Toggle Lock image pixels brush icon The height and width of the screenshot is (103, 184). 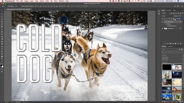[167, 19]
